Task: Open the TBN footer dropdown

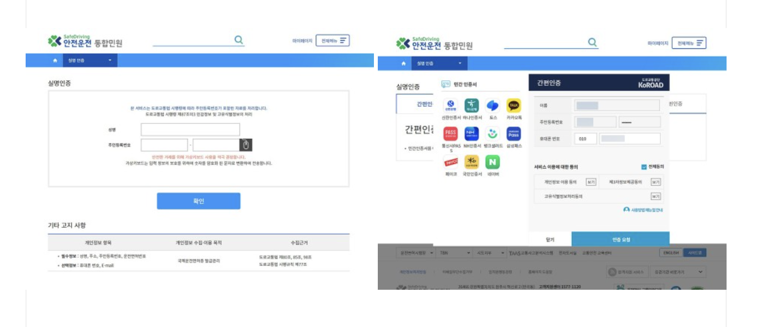Action: (454, 253)
